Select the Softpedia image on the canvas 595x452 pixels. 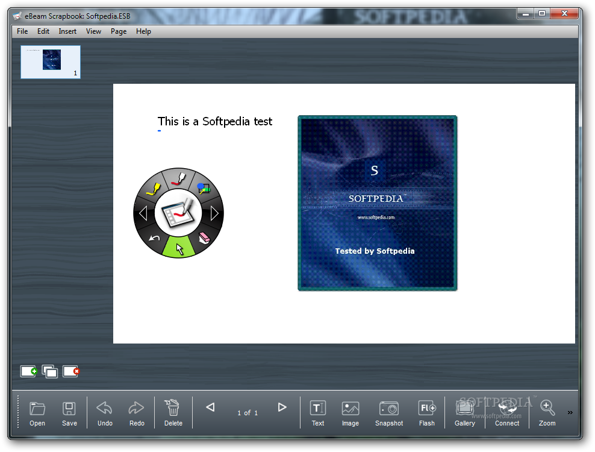[x=378, y=203]
